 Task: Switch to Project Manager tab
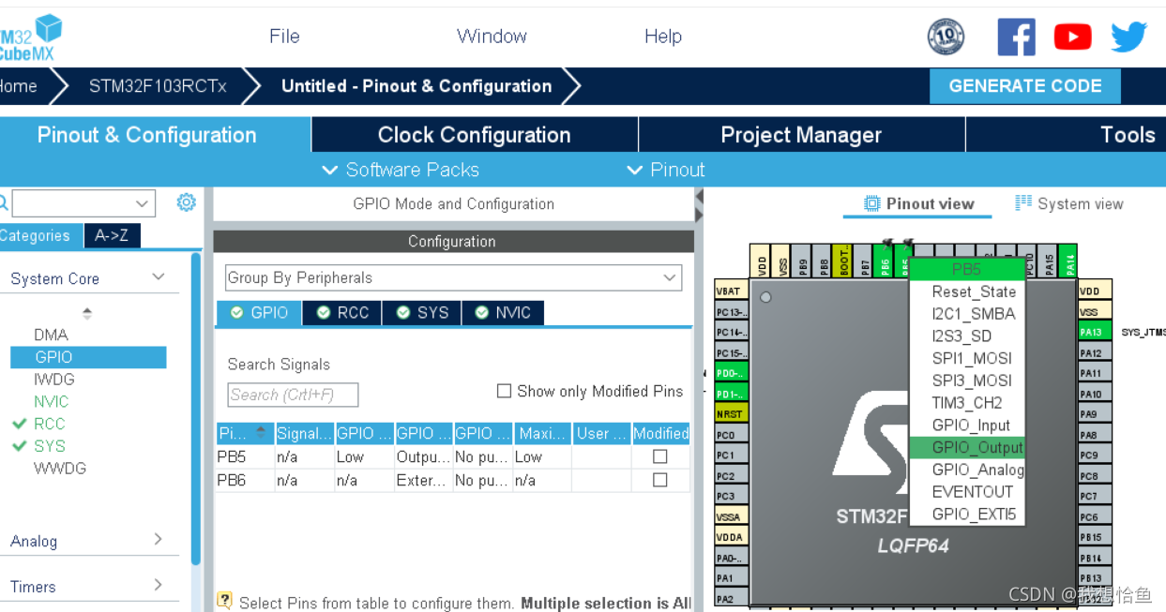pos(802,135)
